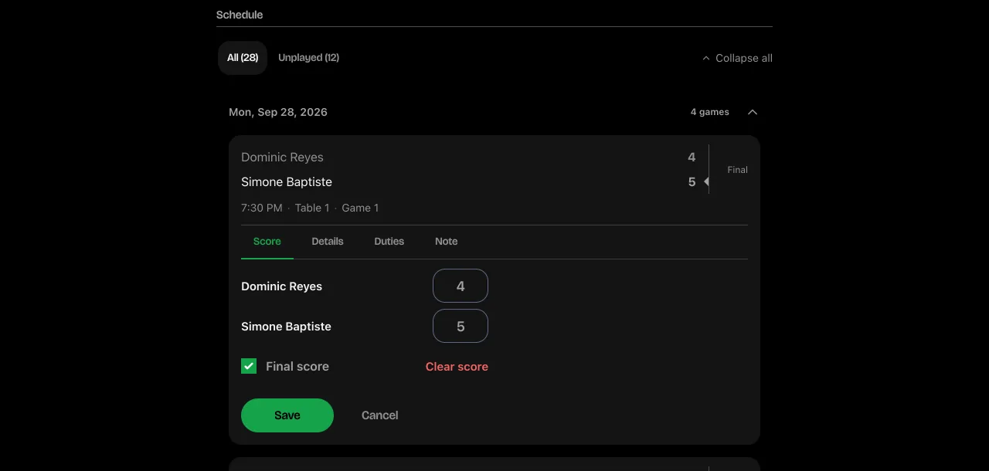Click Simone Baptiste name in game header

(287, 181)
